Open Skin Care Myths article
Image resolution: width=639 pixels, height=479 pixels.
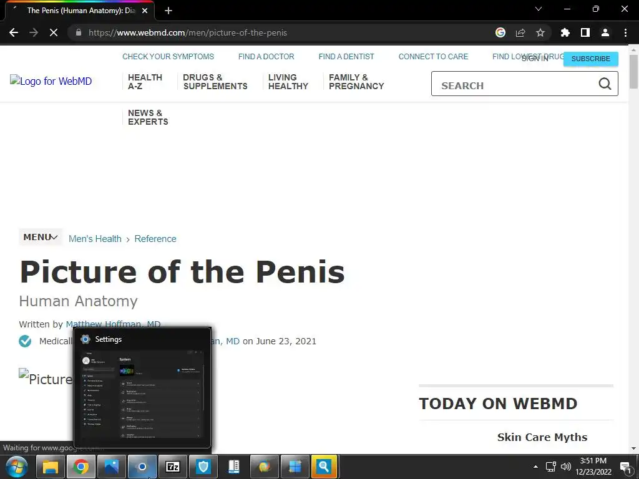pyautogui.click(x=542, y=437)
